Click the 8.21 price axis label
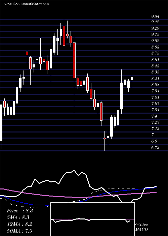The image size is (168, 236). pos(155,79)
